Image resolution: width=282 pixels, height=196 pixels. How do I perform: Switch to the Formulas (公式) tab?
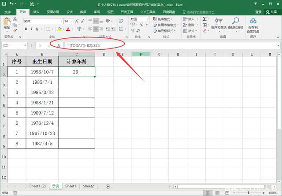click(x=70, y=12)
